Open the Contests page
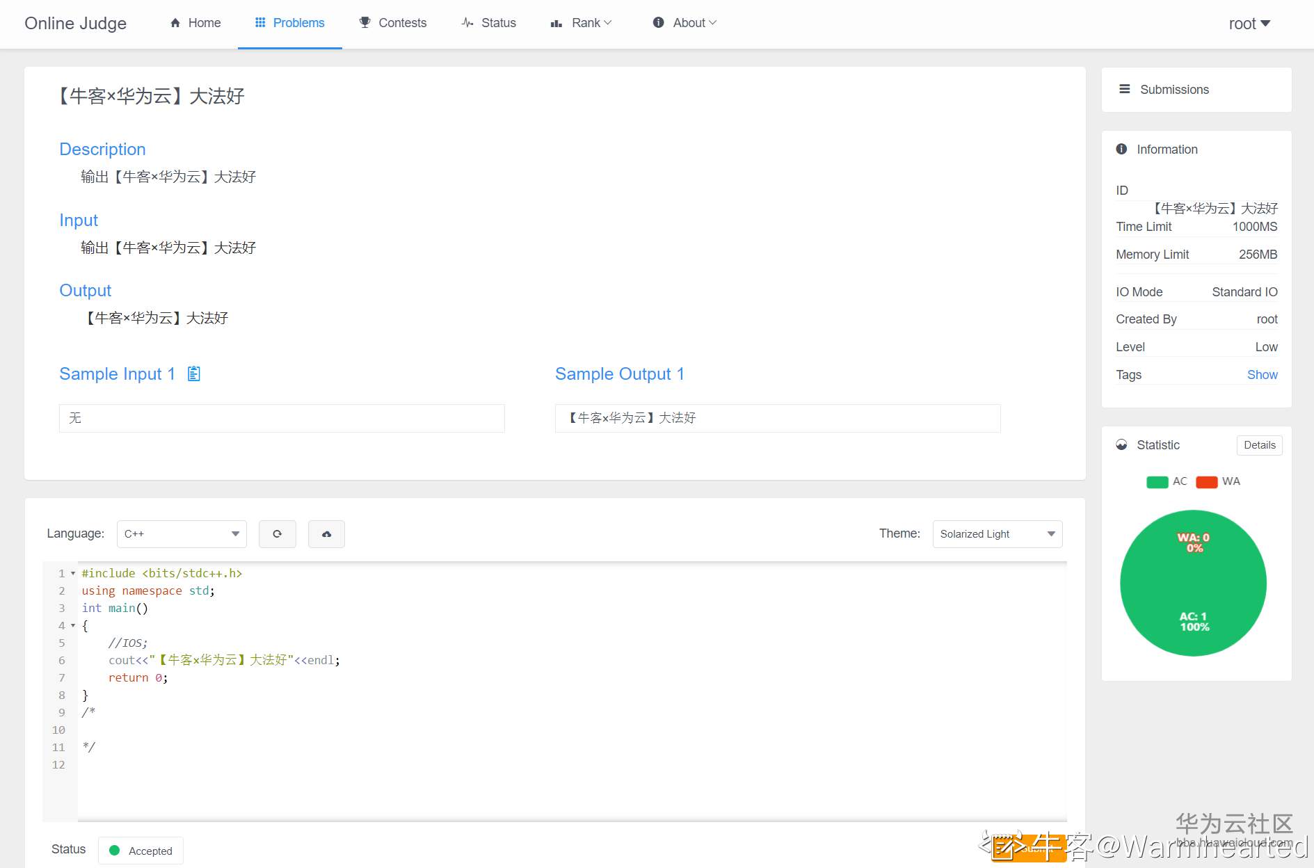1314x868 pixels. click(393, 23)
